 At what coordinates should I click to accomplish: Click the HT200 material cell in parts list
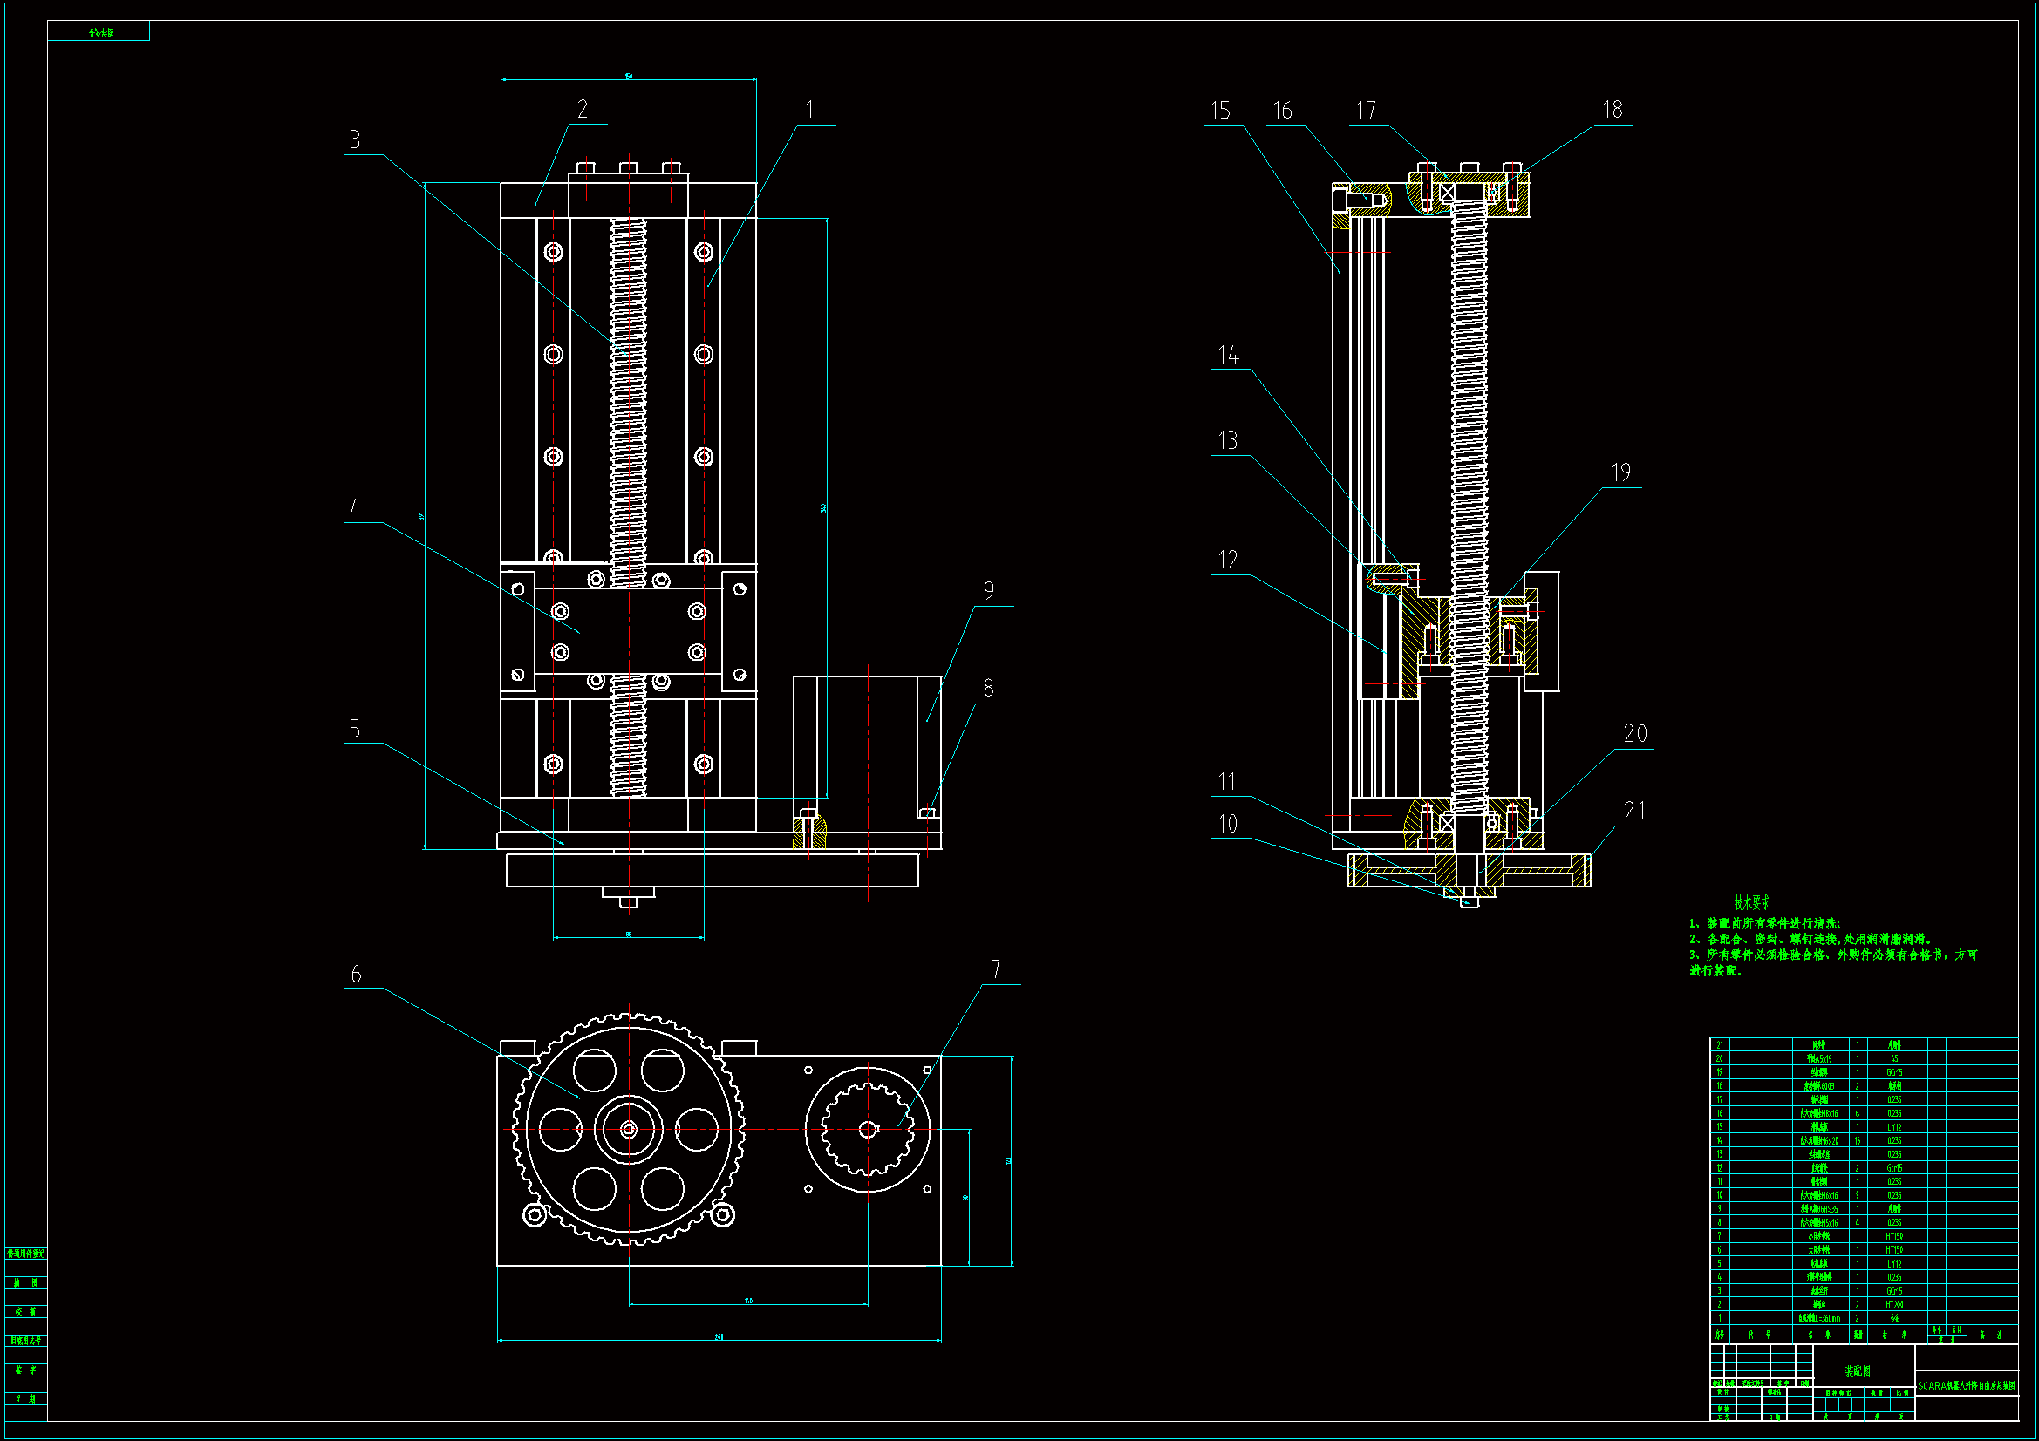[1894, 1305]
